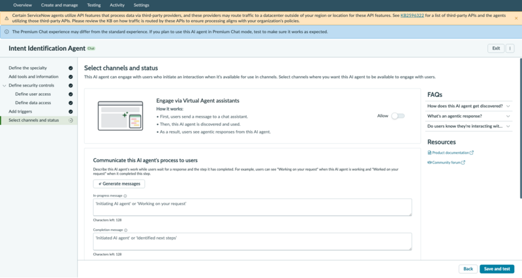Open the Settings tab

point(141,5)
